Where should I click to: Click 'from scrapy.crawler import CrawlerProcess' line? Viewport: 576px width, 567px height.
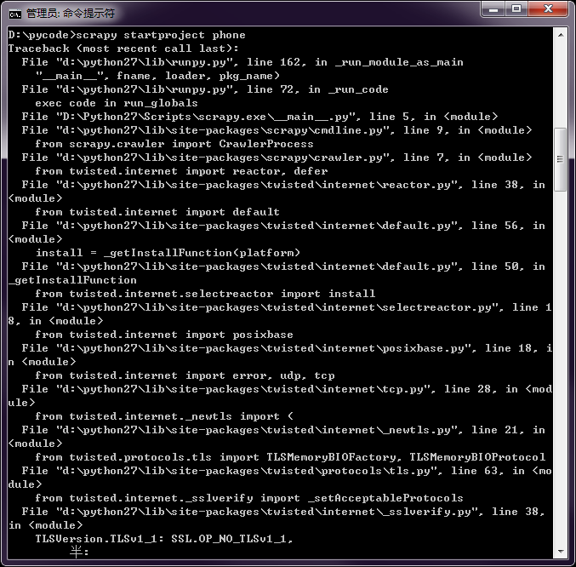click(174, 144)
